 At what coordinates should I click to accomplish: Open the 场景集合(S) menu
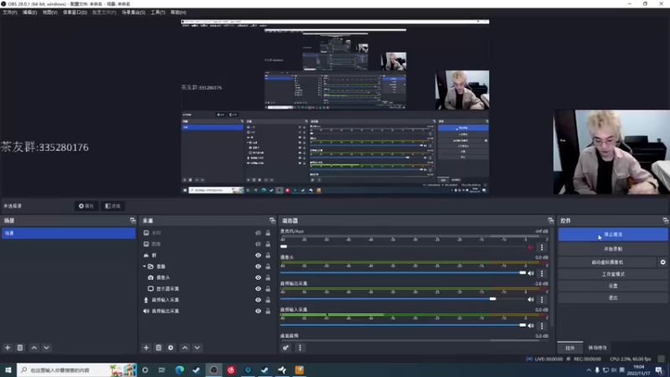(133, 13)
